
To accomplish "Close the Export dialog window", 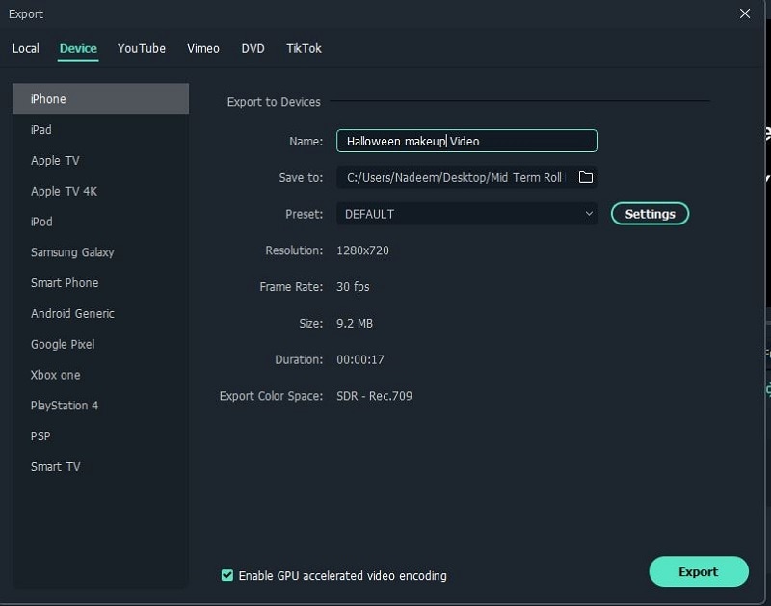I will click(x=745, y=13).
